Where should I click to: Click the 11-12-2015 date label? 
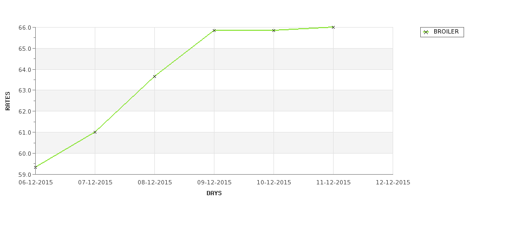(334, 183)
